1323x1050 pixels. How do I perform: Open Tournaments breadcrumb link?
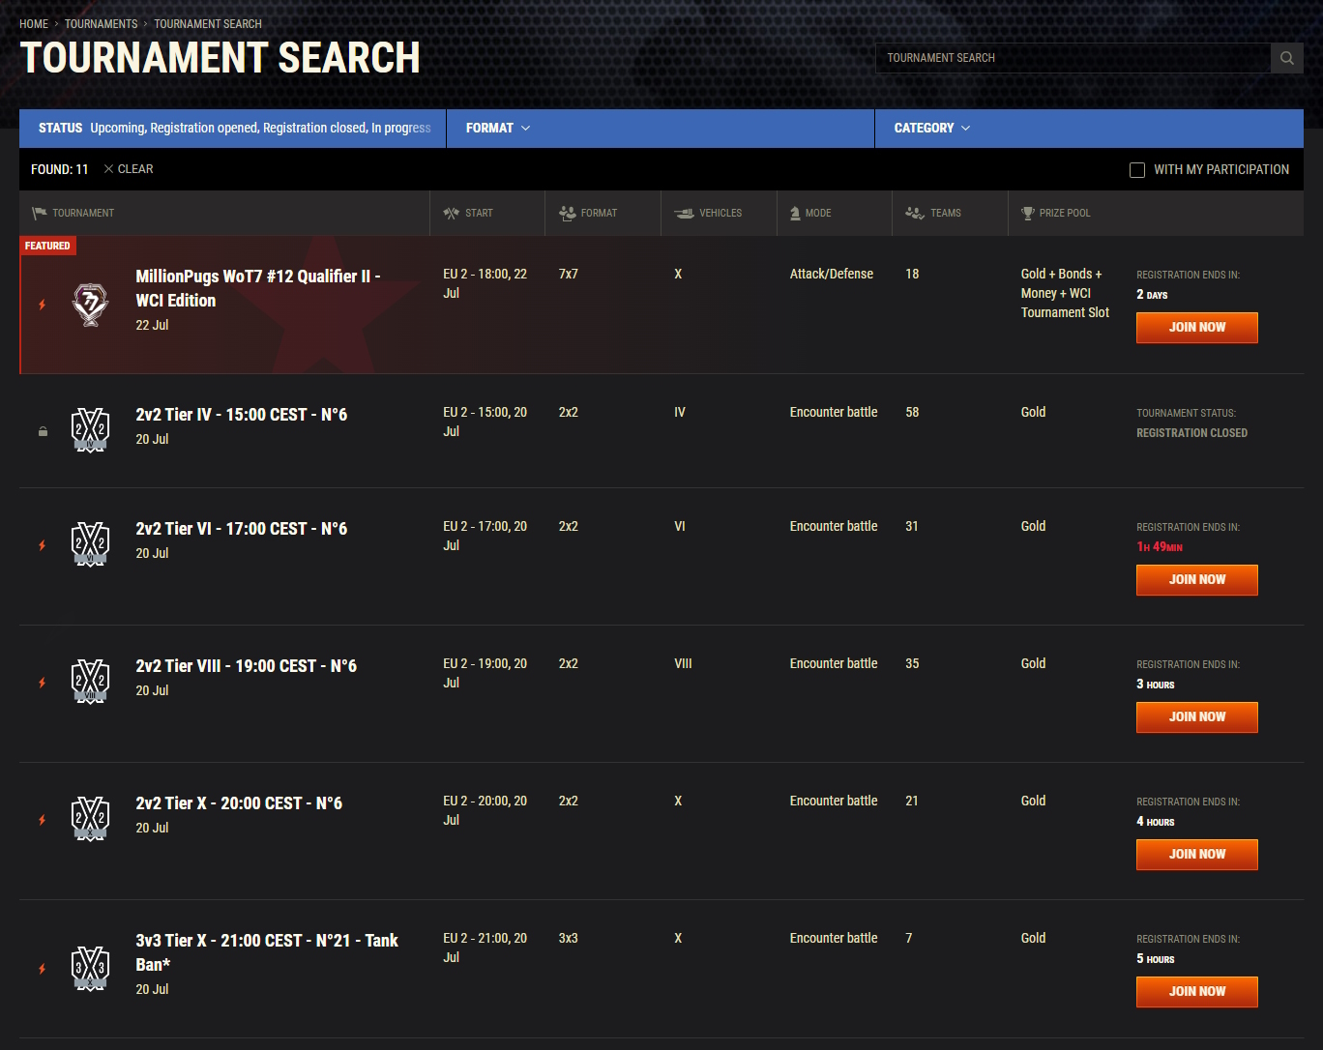coord(102,24)
